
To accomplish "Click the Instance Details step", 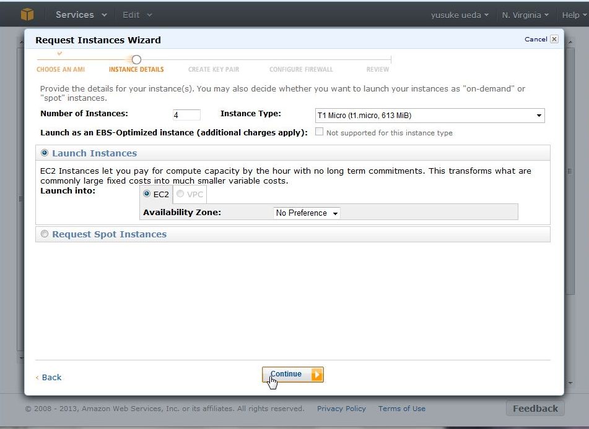I will click(136, 69).
